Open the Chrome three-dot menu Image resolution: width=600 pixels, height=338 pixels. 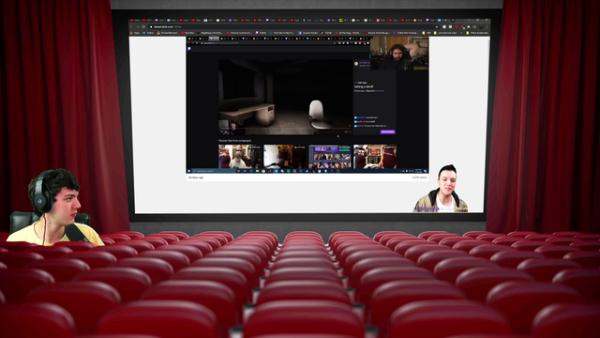(487, 27)
